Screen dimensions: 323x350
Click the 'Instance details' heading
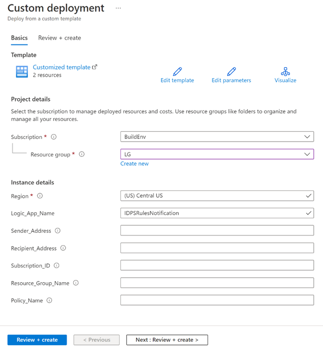click(x=33, y=182)
